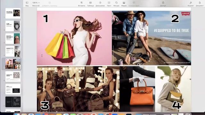Add a chart via Диаграмма button

point(100,4)
